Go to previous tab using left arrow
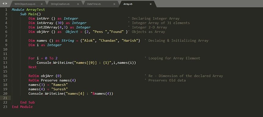Image resolution: width=263 pixels, height=117 pixels. [x=3, y=4]
